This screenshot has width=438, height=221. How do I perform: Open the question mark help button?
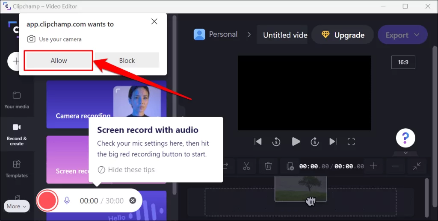click(x=405, y=138)
